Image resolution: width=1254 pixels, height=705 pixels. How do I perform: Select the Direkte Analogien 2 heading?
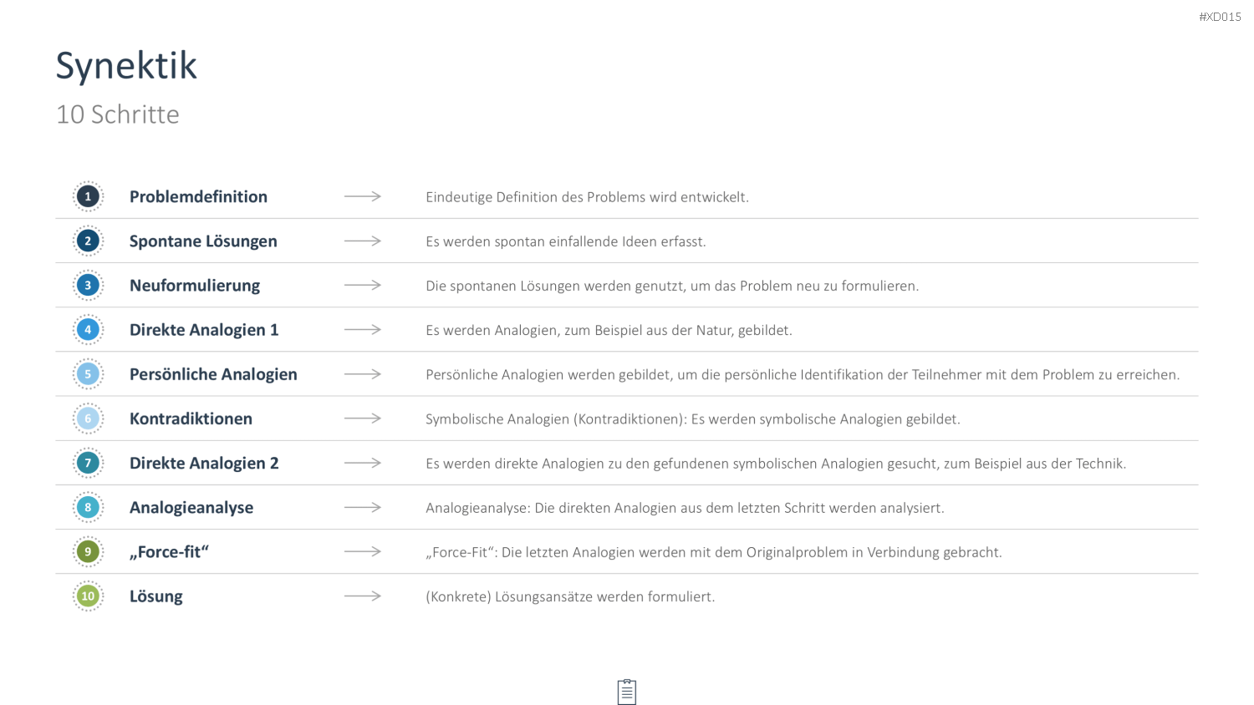[x=204, y=463]
